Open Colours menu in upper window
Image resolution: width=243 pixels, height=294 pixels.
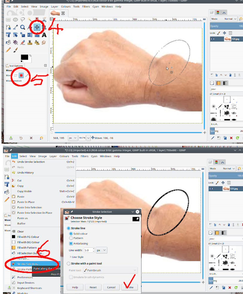click(x=66, y=7)
